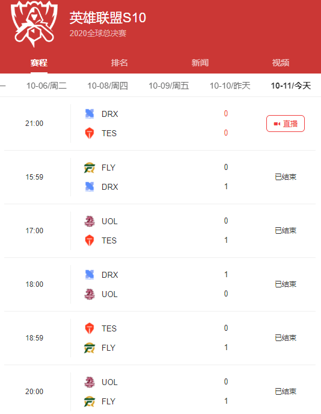The width and height of the screenshot is (321, 414).
Task: Click FLY logo in the 15:59 match
Action: tap(90, 168)
